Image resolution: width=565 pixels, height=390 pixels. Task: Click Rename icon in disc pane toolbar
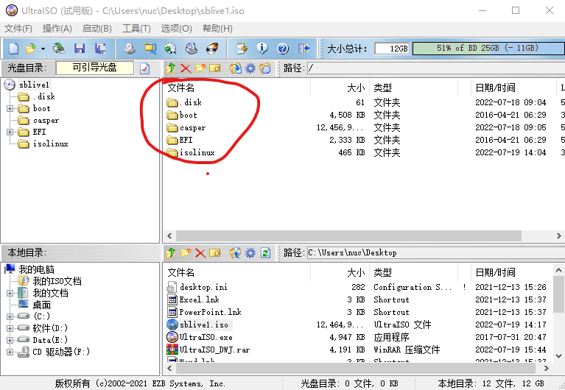pyautogui.click(x=215, y=68)
